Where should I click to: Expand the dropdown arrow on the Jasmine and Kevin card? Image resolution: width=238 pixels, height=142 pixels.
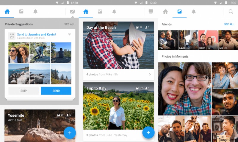pos(70,34)
